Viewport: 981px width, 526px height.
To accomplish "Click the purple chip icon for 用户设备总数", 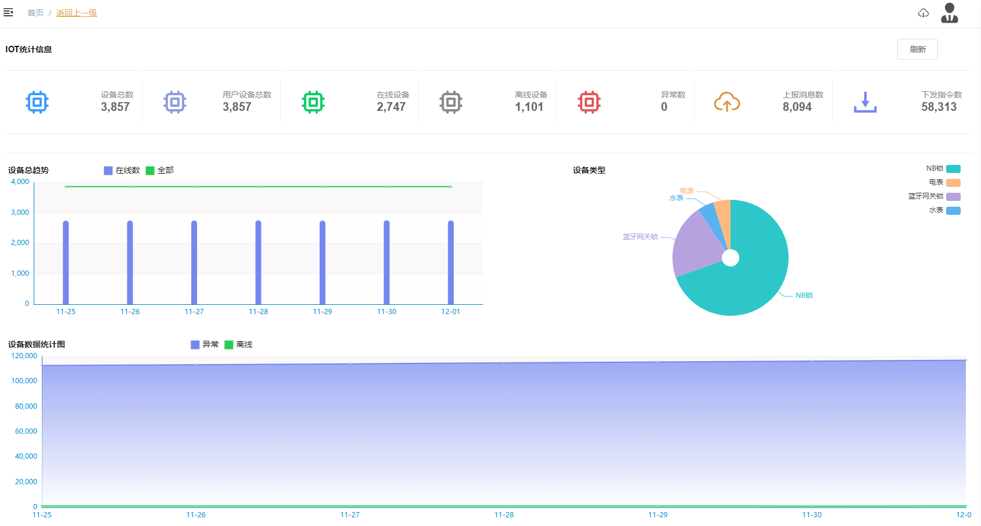I will point(175,102).
